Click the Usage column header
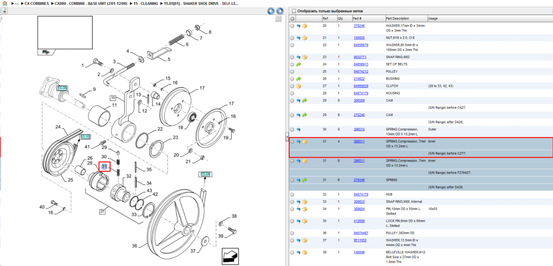The height and width of the screenshot is (266, 553). [x=433, y=19]
